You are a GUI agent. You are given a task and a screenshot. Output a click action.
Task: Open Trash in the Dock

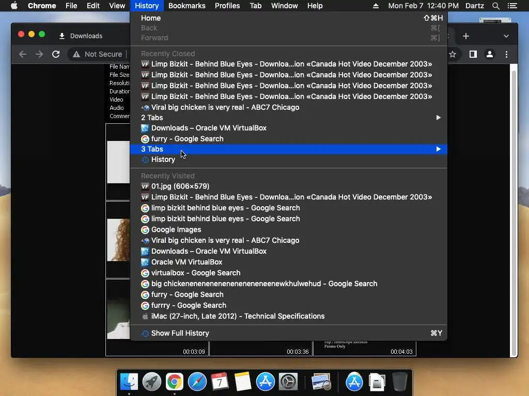pyautogui.click(x=399, y=382)
